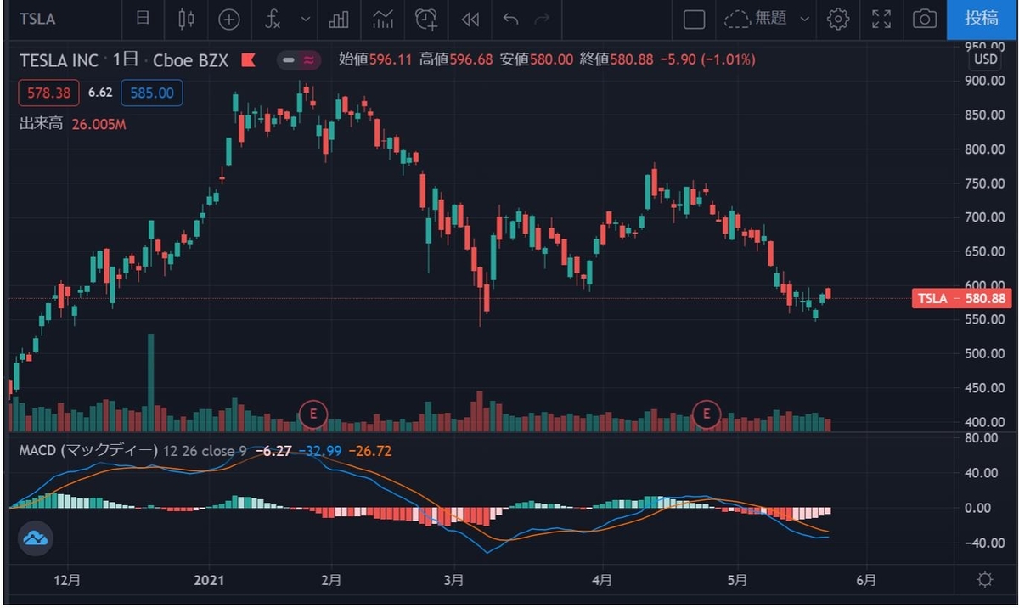
Task: Change the 日 daily interval setting
Action: 144,19
